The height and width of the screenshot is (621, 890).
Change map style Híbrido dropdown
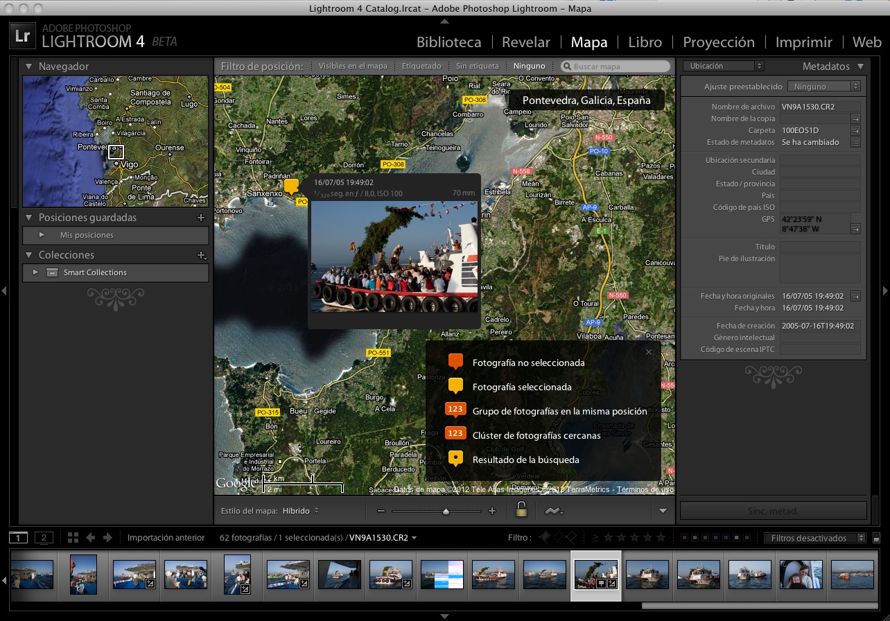pos(301,511)
